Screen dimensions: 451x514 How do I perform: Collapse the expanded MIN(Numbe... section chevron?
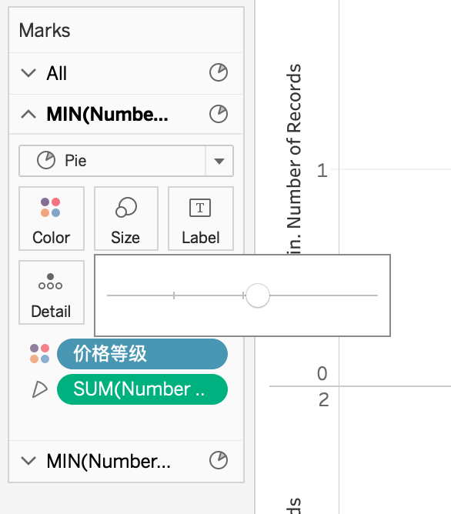click(28, 114)
